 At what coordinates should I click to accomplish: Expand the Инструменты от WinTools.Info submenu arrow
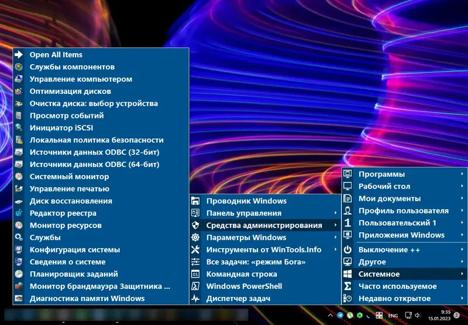point(335,250)
